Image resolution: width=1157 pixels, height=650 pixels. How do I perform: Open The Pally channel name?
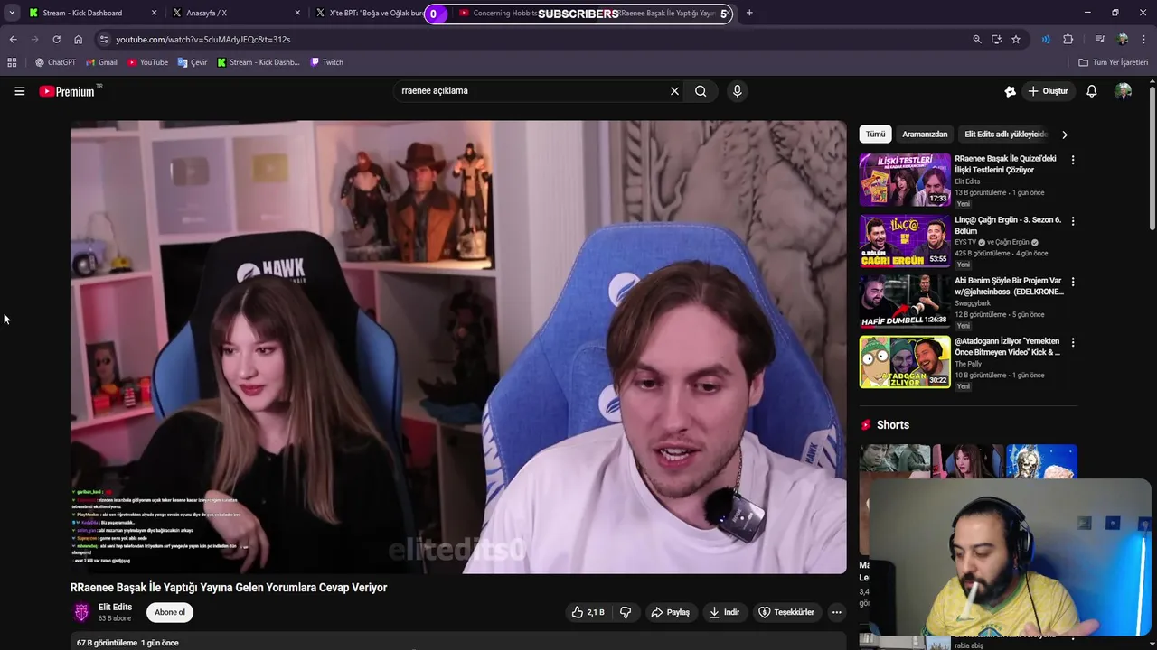968,364
